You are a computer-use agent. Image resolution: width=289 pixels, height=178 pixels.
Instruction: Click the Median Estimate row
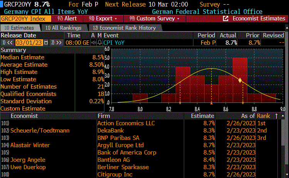[52, 57]
